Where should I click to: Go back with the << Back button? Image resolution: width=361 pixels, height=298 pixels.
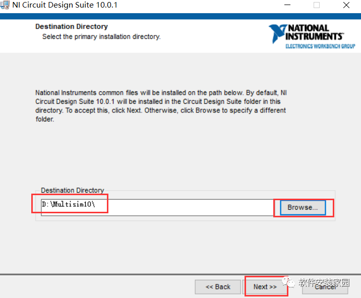coord(218,287)
